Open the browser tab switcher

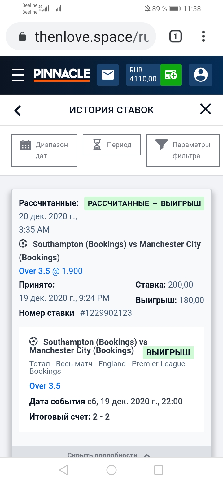[x=175, y=37]
